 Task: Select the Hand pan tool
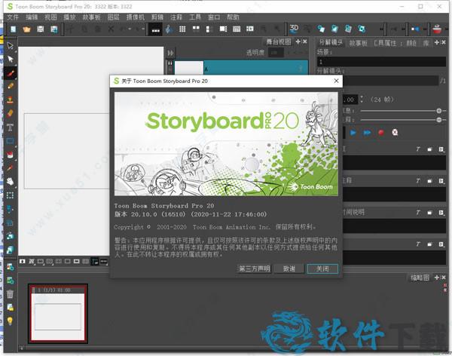tap(11, 181)
